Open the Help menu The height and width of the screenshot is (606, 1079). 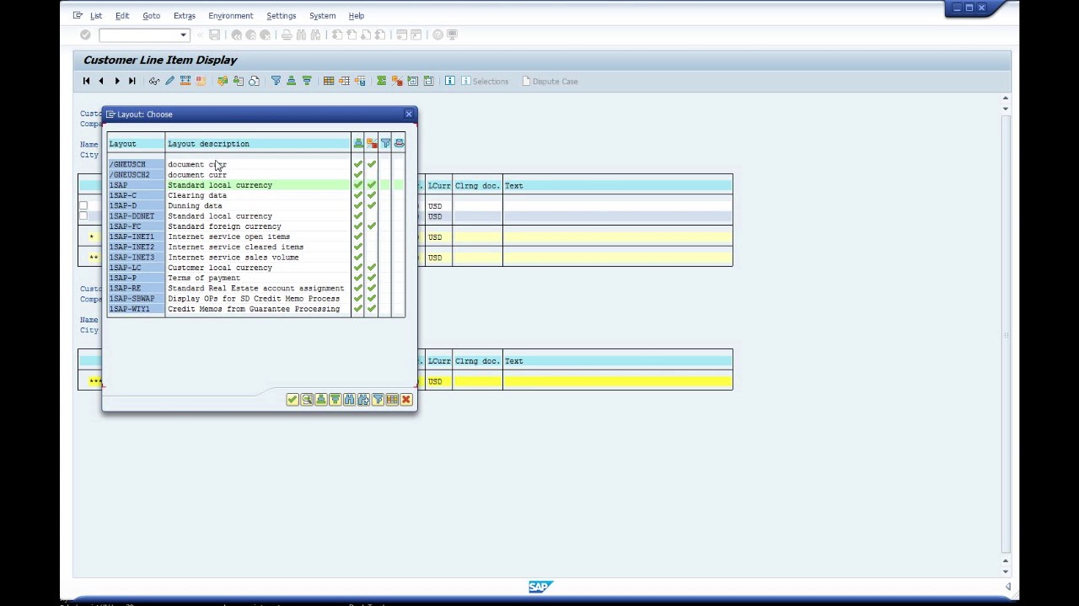coord(357,15)
